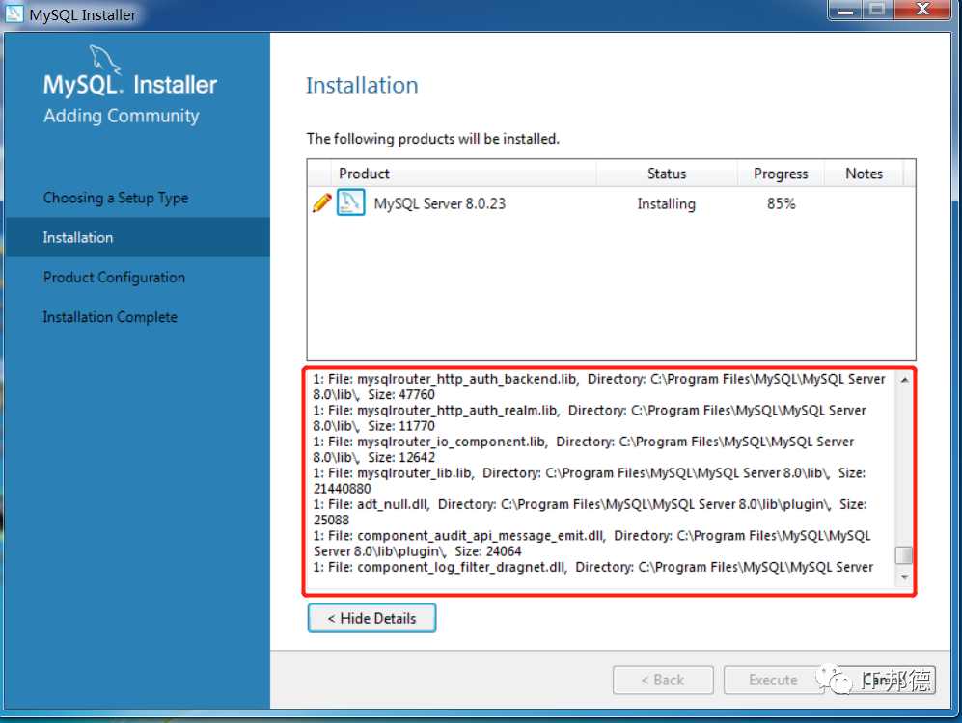Minimize the MySQL Installer window
The image size is (962, 723).
845,10
